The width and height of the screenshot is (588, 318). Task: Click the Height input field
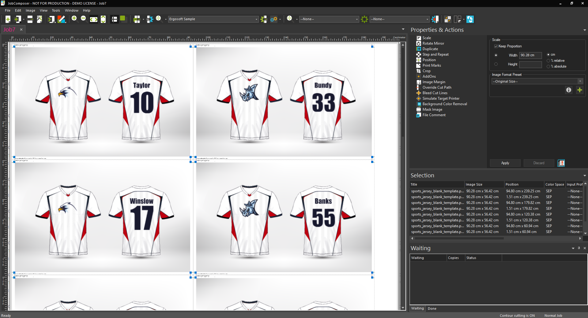pos(530,64)
